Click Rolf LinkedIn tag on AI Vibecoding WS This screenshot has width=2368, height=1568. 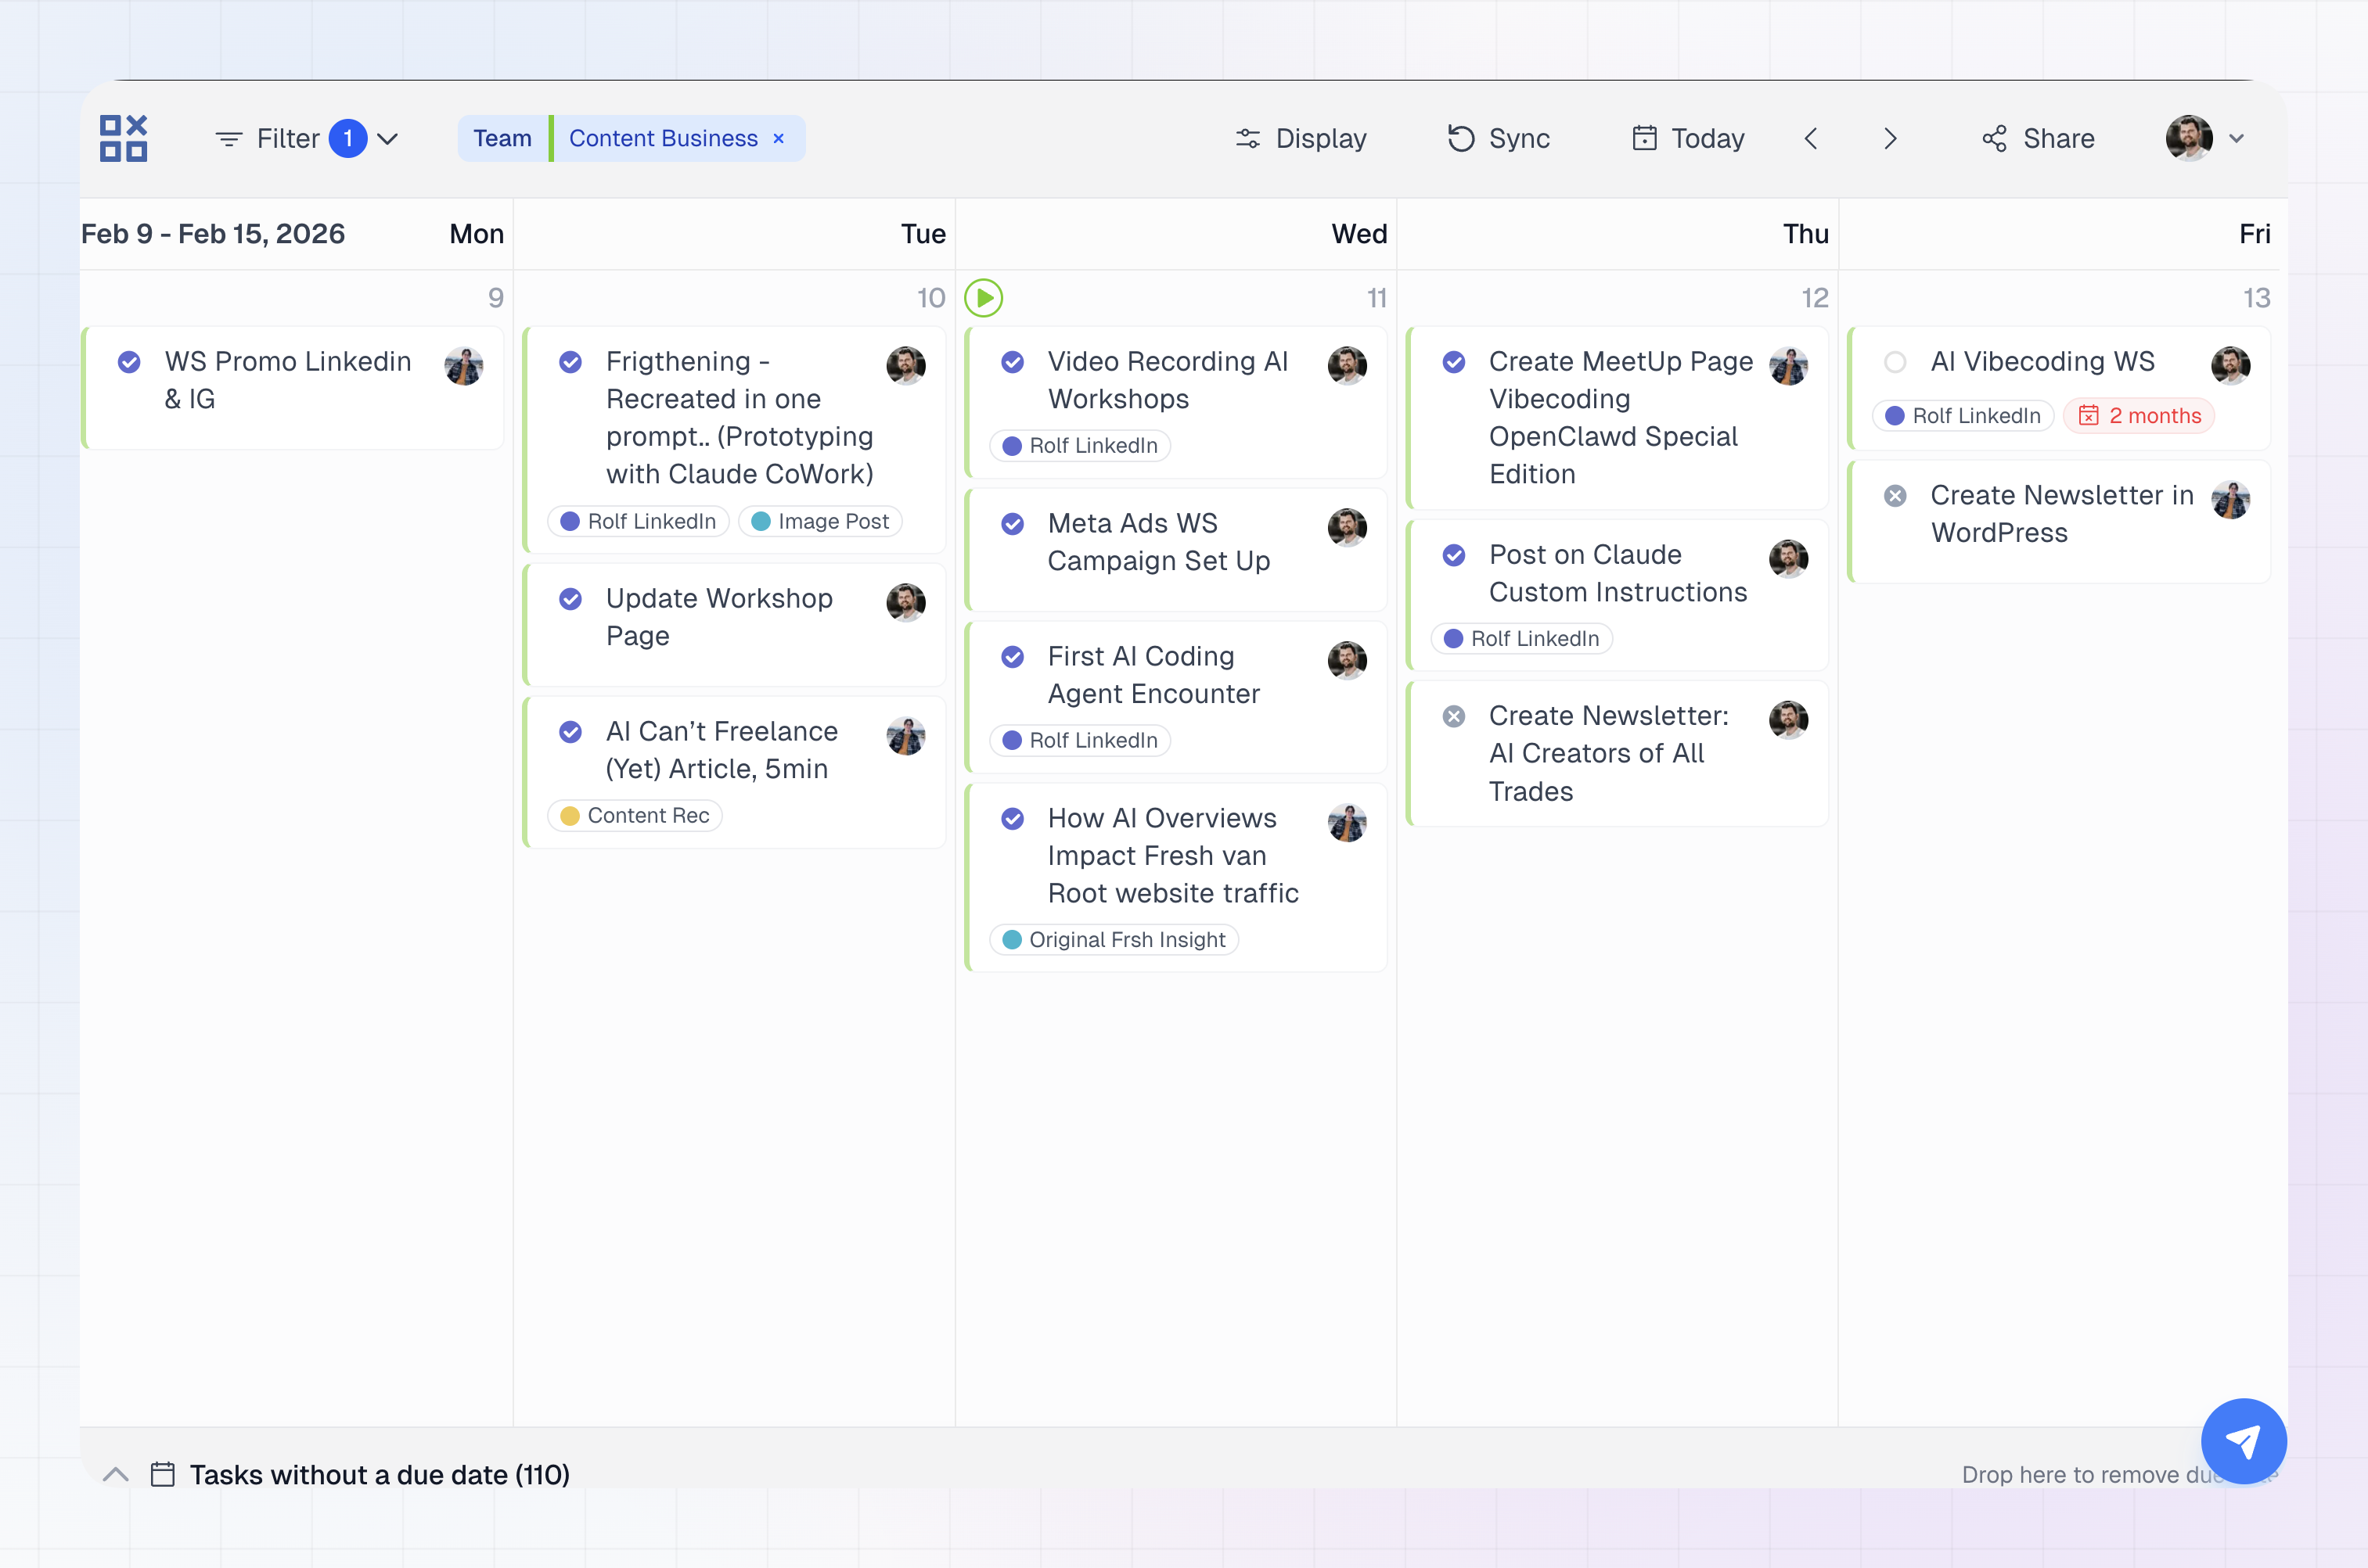[x=1964, y=416]
